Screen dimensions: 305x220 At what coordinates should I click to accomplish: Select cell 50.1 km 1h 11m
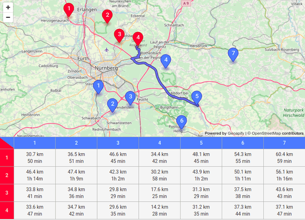click(243, 175)
